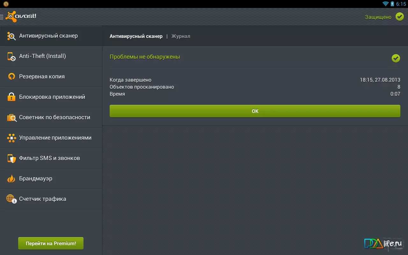Switch to the Журнал tab
Viewport: 408px width, 255px height.
click(181, 36)
